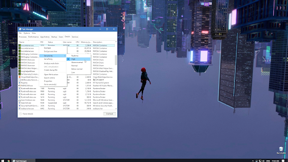Switch to the App history tab

(45, 37)
